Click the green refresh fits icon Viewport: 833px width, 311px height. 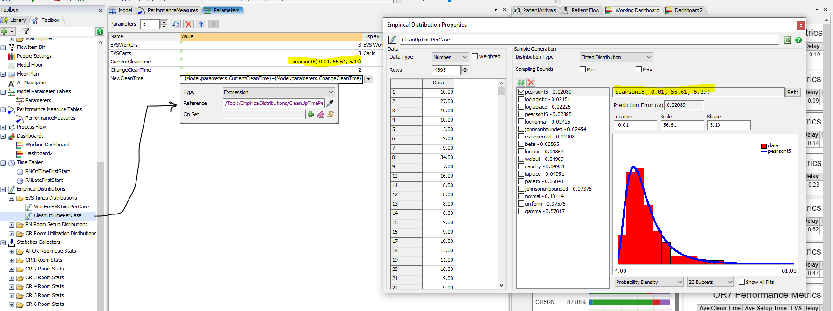coord(521,83)
